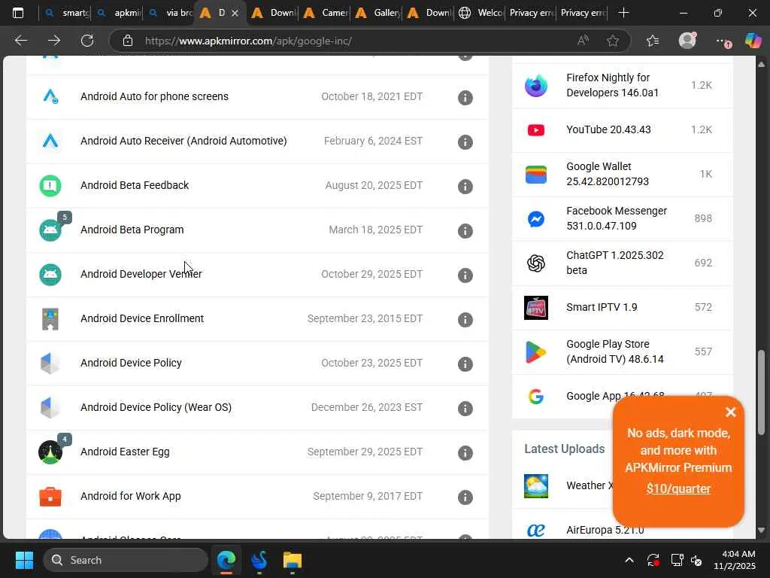Open the YouTube 20.43.43 link
Screen dimensions: 770x578
pos(608,129)
